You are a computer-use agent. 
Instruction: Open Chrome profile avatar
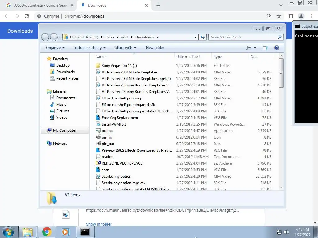click(x=301, y=16)
